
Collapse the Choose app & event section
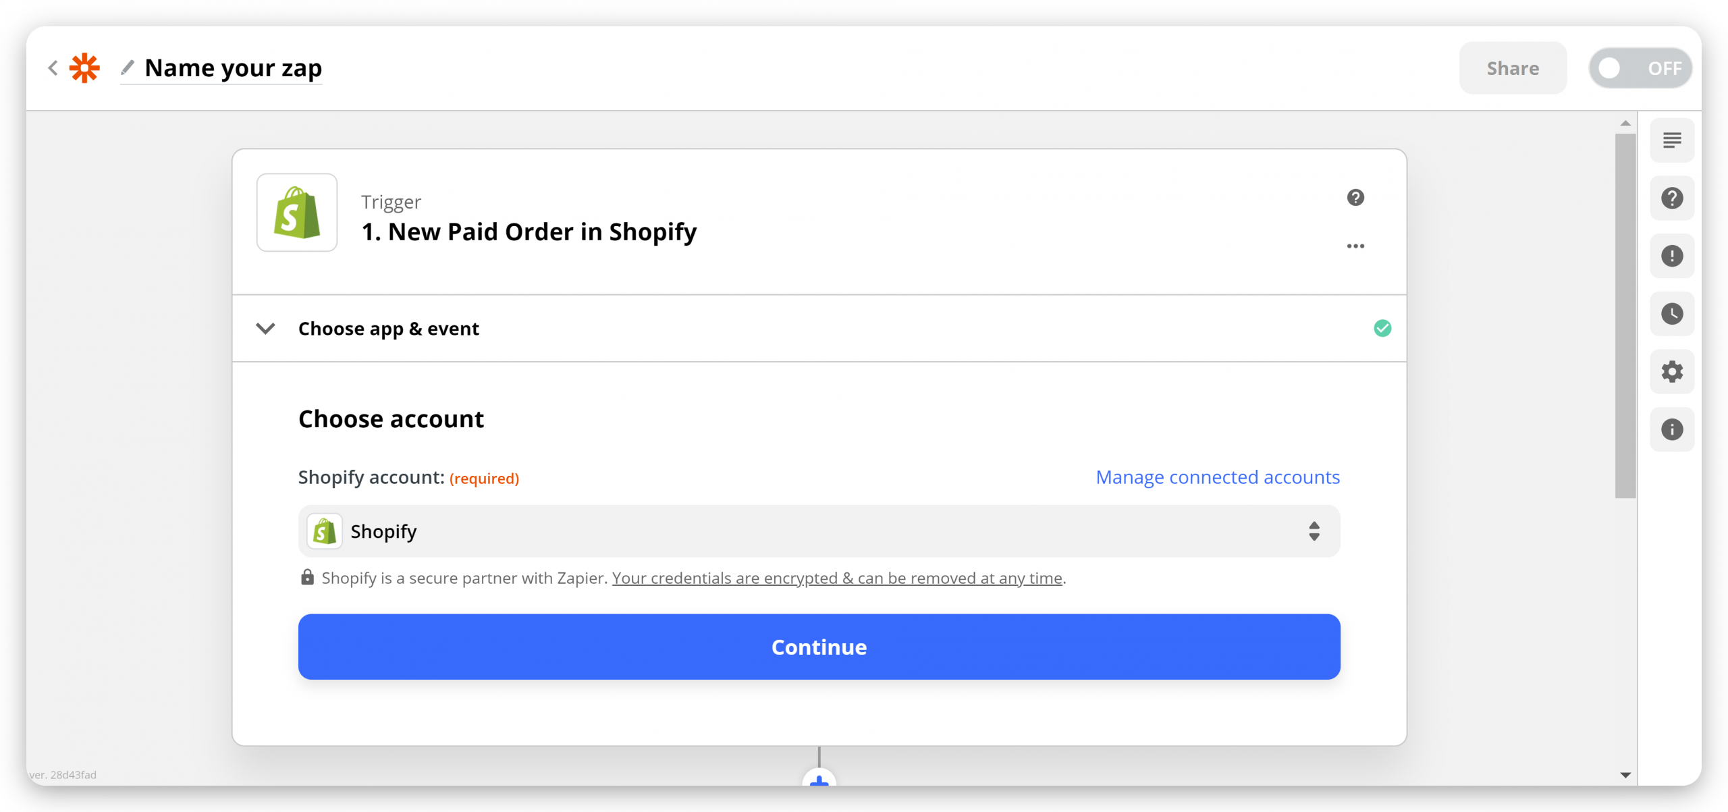coord(265,329)
